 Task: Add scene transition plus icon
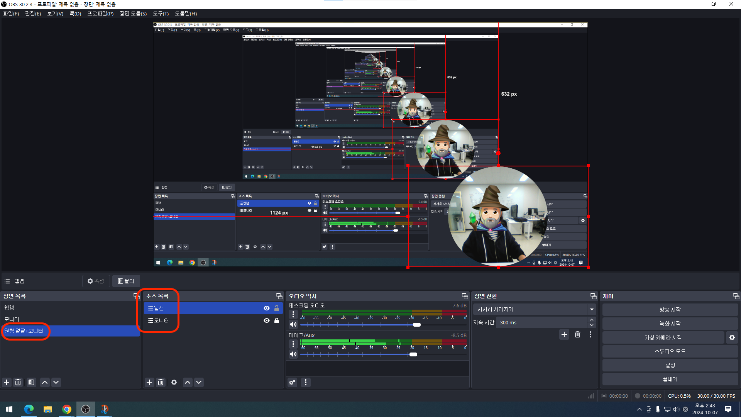[564, 334]
